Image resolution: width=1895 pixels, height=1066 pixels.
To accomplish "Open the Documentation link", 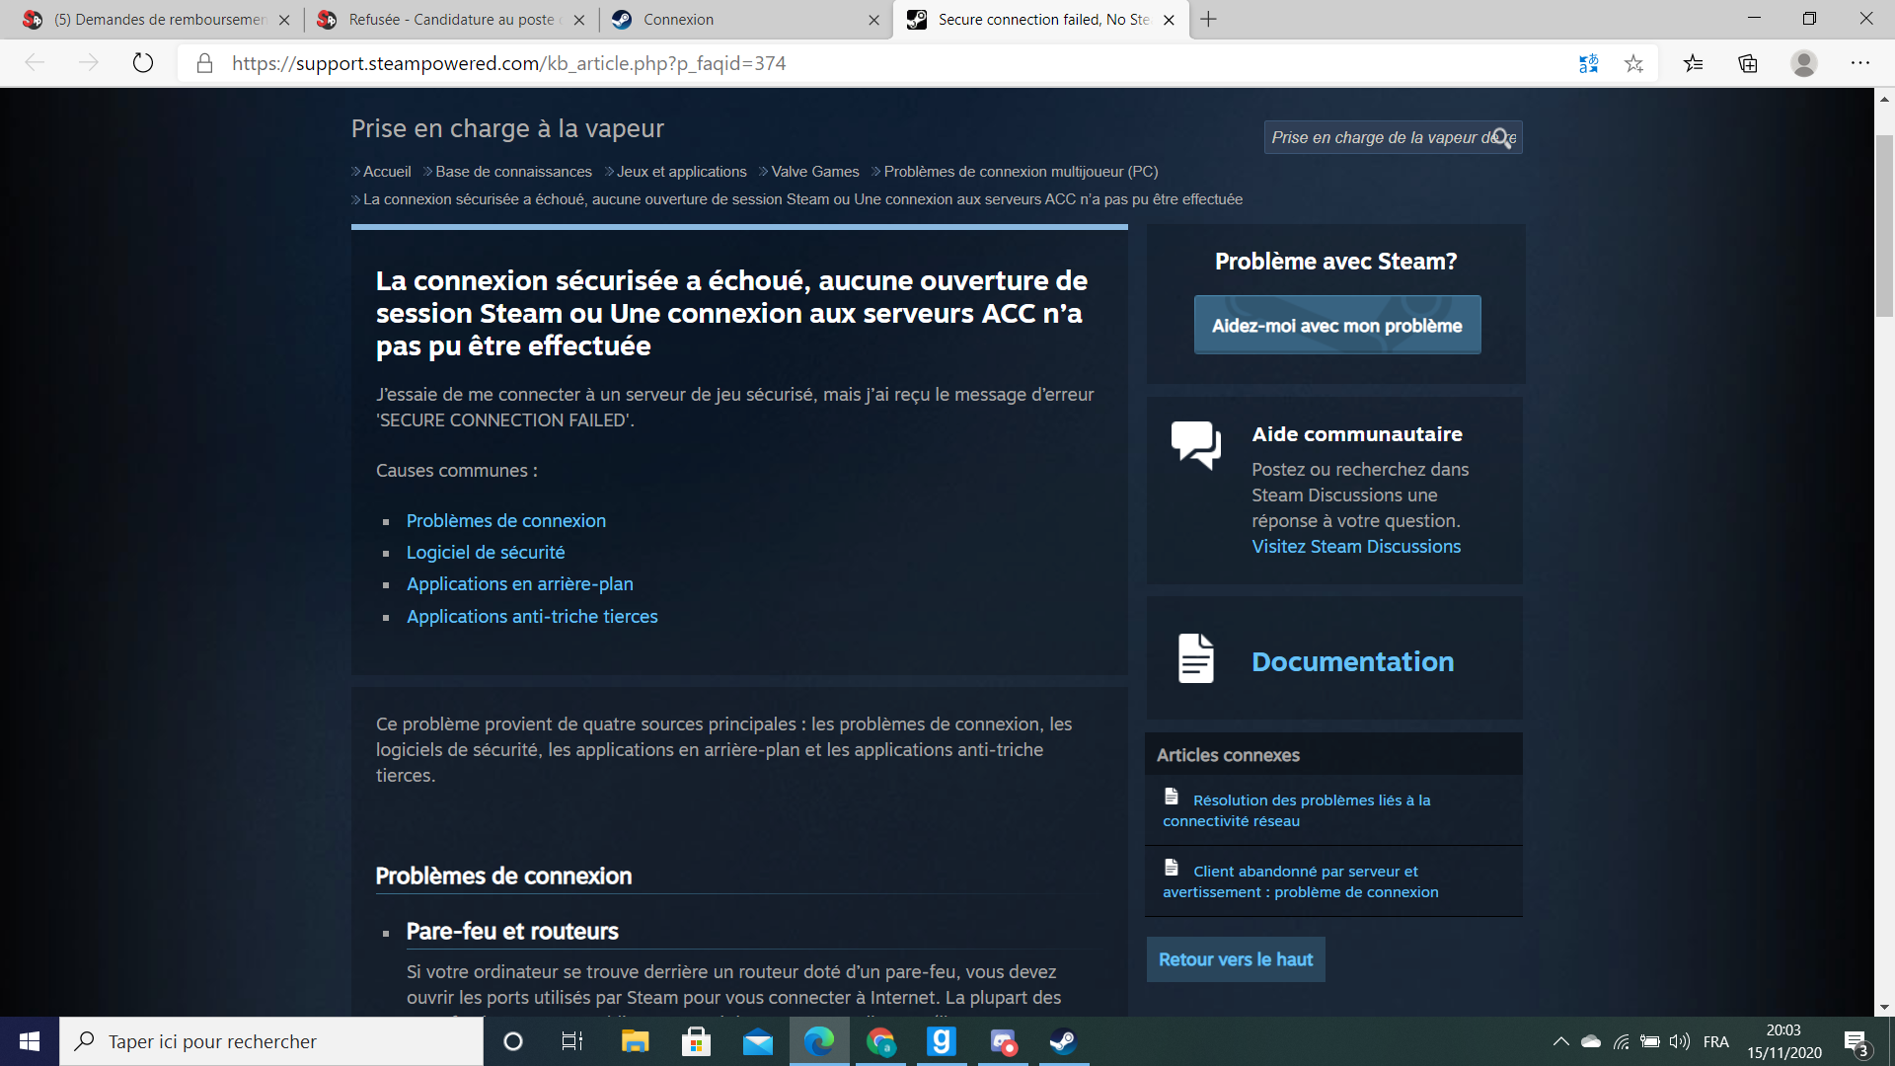I will pos(1353,661).
